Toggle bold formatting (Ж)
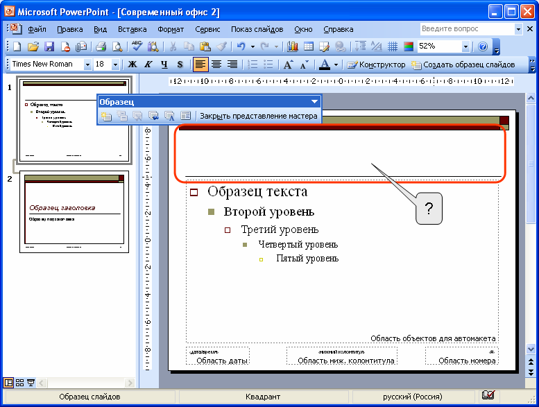The image size is (539, 407). coord(132,64)
